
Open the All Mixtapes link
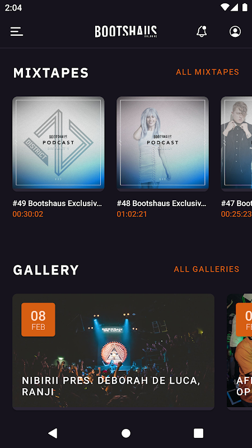pos(207,72)
